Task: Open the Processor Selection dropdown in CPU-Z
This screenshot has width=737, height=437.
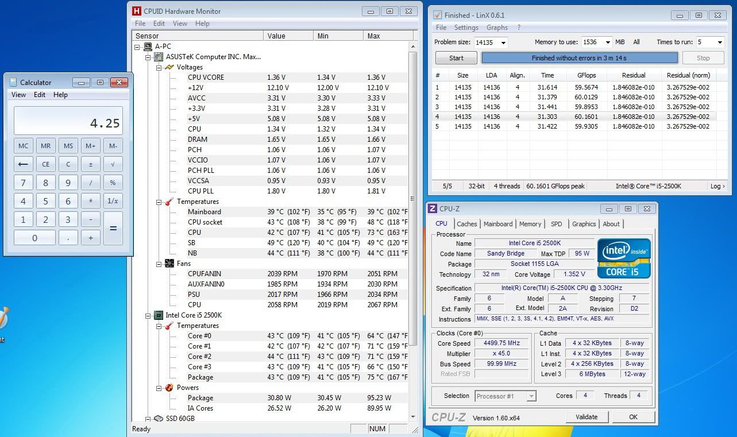Action: [531, 396]
